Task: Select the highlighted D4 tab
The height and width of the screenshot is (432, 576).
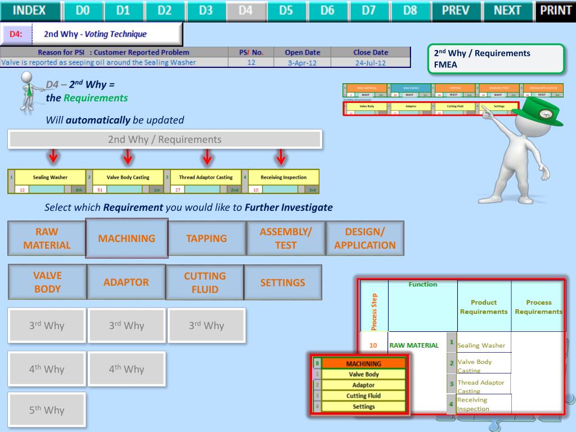Action: click(246, 10)
